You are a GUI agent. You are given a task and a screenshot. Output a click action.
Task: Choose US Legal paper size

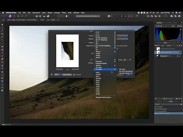click(105, 67)
